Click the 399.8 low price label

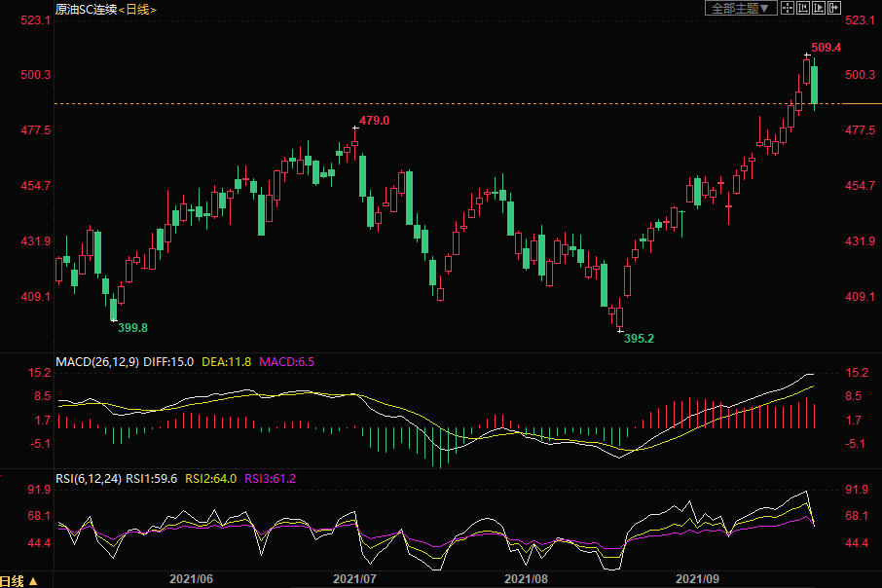pyautogui.click(x=132, y=328)
